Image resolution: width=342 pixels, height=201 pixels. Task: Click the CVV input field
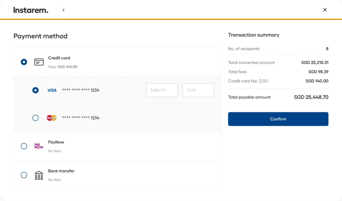(198, 90)
